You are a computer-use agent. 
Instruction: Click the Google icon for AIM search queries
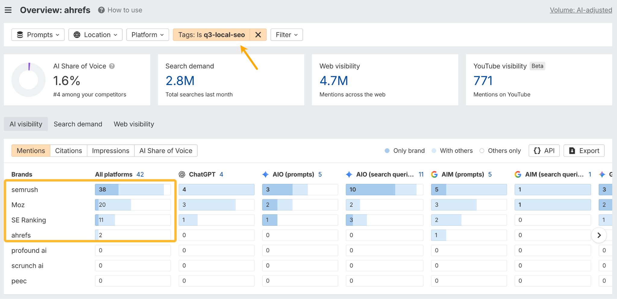518,174
